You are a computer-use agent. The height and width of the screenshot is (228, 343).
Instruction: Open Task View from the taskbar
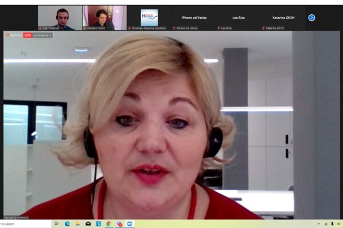(x=57, y=224)
